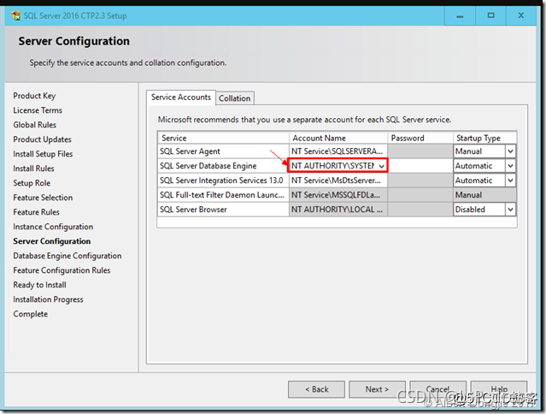Viewport: 546px width, 414px height.
Task: Select SQL Server Integration Services 13.0 row
Action: click(x=223, y=180)
